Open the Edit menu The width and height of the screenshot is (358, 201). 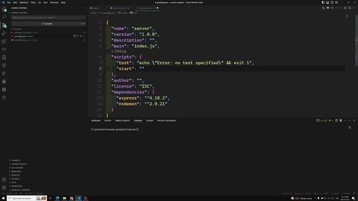tap(15, 2)
